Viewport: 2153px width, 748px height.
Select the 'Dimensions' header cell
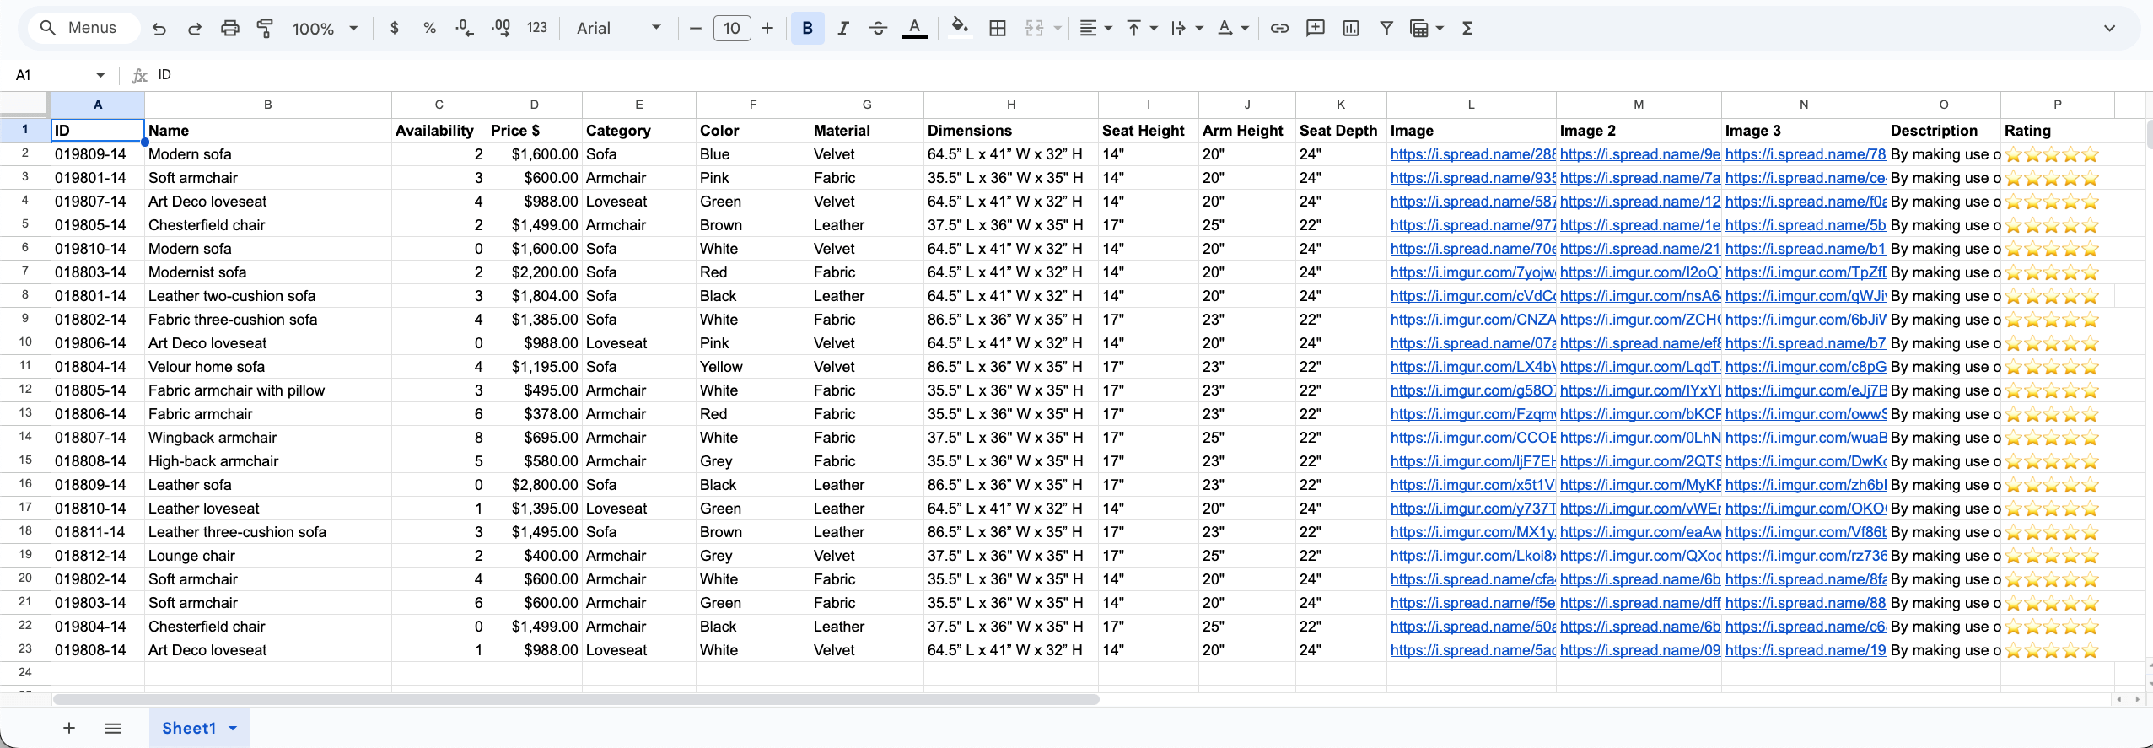1011,131
